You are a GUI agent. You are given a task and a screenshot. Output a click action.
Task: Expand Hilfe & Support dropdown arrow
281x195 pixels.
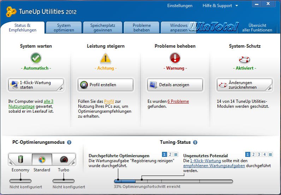click(x=237, y=6)
